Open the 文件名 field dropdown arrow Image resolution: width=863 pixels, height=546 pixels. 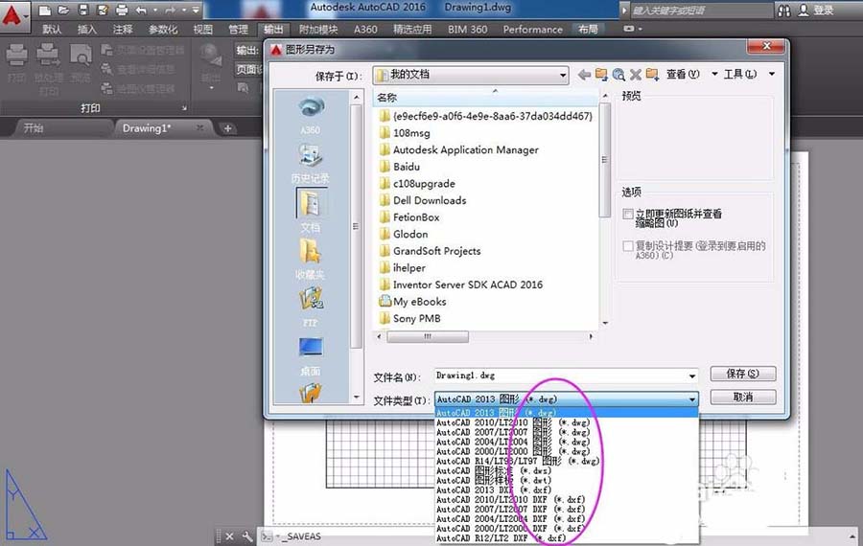click(691, 376)
